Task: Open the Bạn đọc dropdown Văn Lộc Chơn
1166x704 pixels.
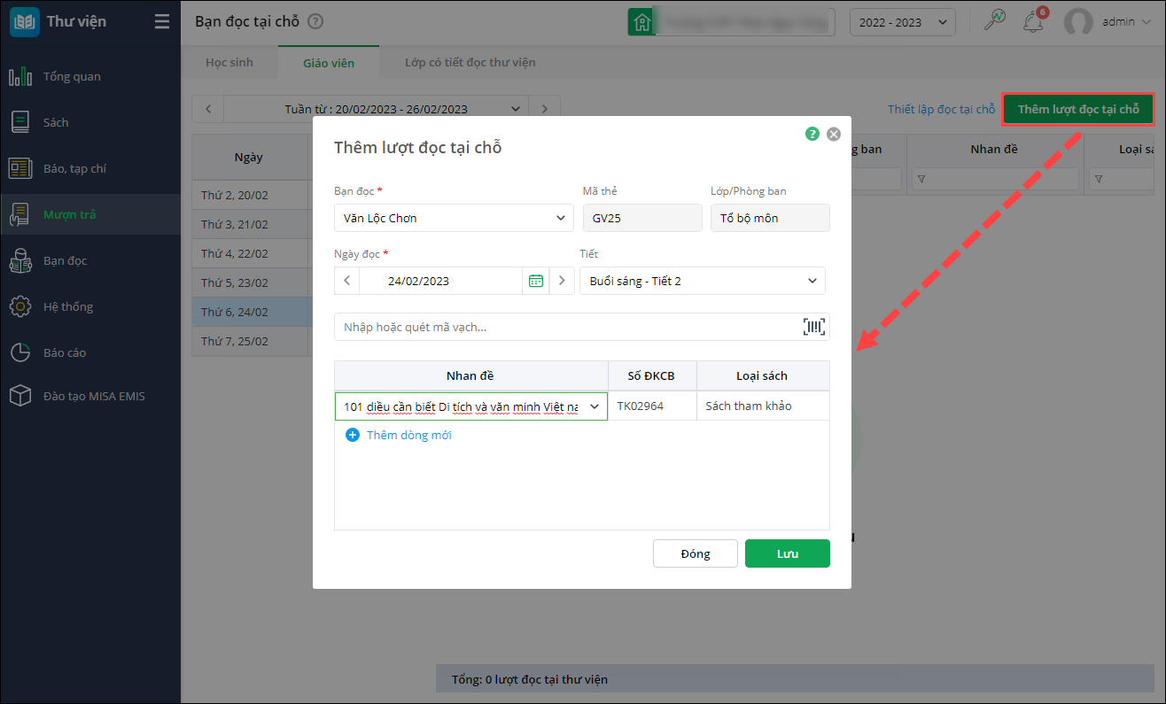Action: pos(454,218)
